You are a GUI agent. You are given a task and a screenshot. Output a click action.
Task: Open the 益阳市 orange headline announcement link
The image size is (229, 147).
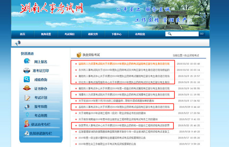(124, 64)
